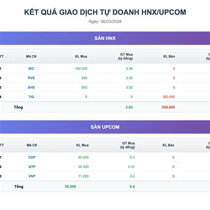Select the HNX total sell volume 208.600
Image resolution: width=210 pixels, height=210 pixels.
tap(168, 107)
